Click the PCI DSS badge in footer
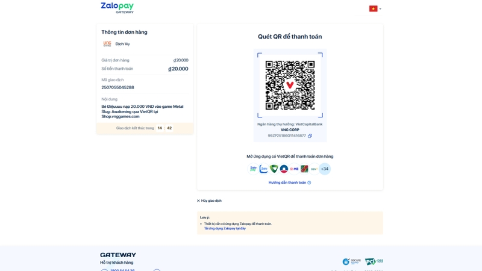This screenshot has width=482, height=271. [x=374, y=261]
